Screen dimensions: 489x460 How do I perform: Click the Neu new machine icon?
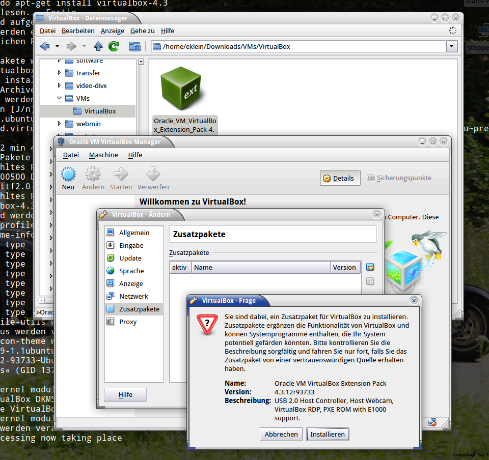click(x=68, y=175)
